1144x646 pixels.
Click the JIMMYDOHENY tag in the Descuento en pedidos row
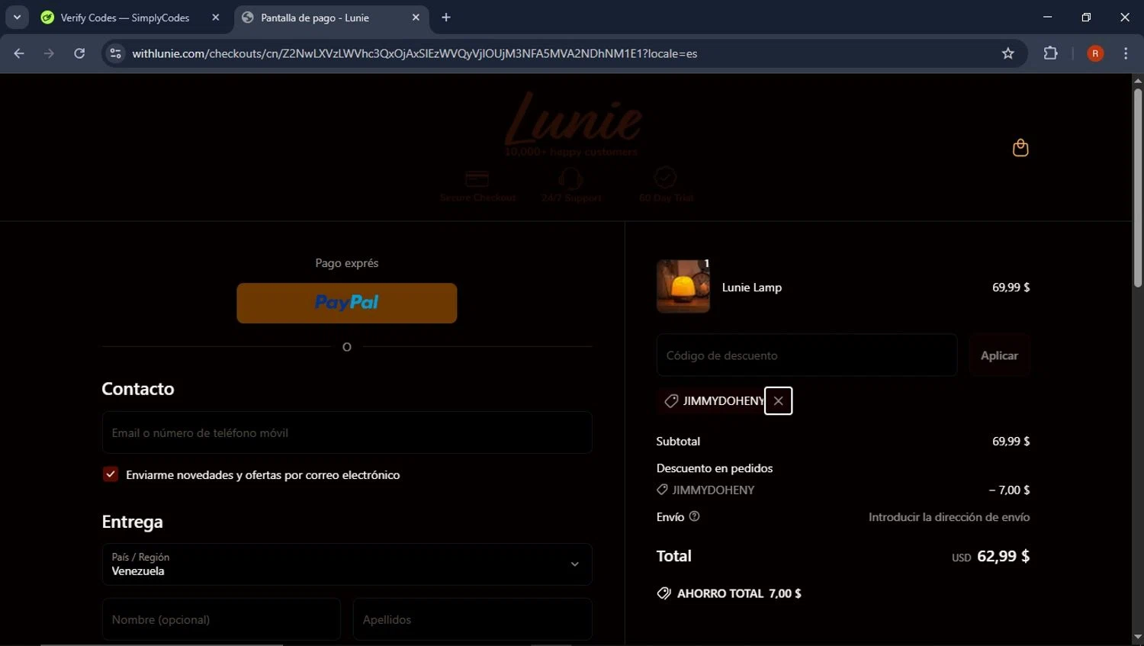(705, 490)
